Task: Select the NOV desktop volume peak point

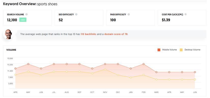Action: (x=105, y=69)
